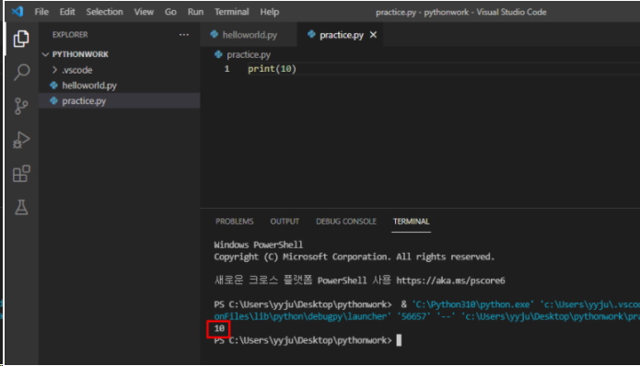Click the VS Code logo icon
The height and width of the screenshot is (366, 640).
tap(17, 11)
